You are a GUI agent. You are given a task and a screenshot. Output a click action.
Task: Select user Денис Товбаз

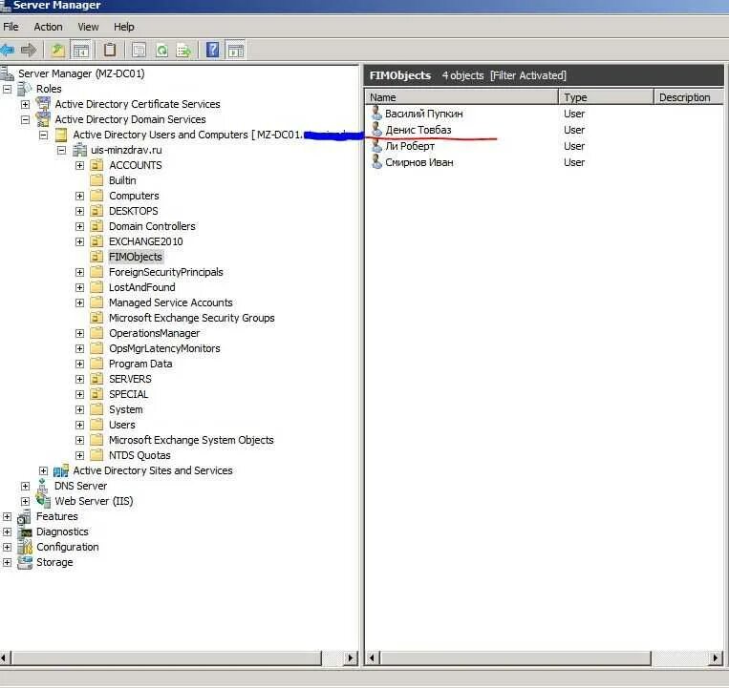(418, 130)
